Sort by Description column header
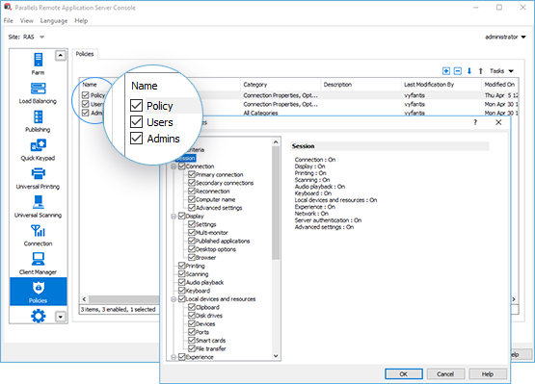 [x=361, y=85]
